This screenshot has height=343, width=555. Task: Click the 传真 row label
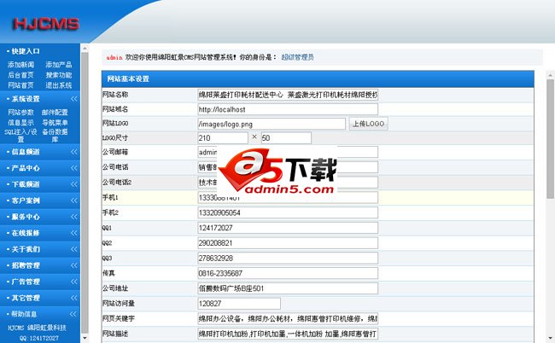108,273
